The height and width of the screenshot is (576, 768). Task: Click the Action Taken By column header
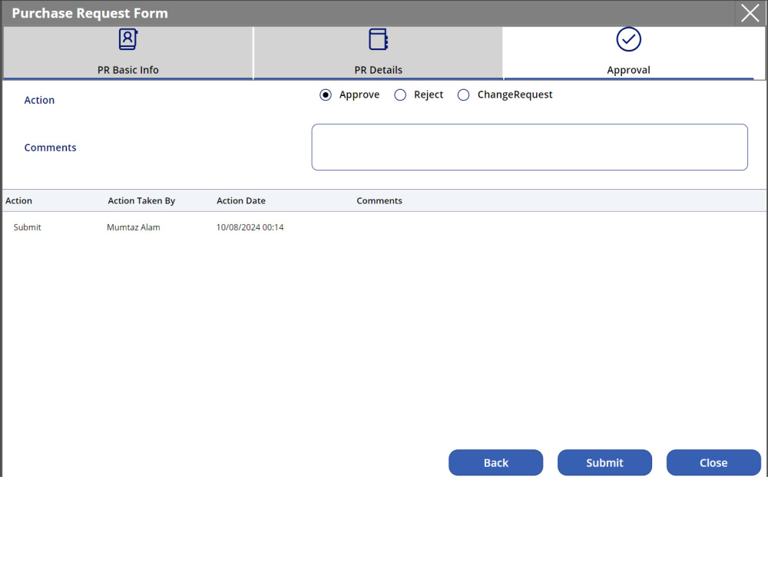point(141,200)
